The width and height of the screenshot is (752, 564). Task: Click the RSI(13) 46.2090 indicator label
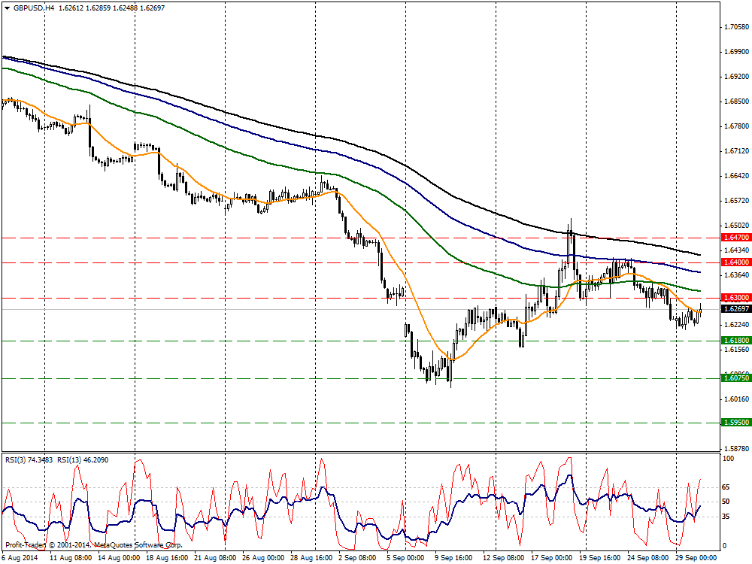pos(83,460)
